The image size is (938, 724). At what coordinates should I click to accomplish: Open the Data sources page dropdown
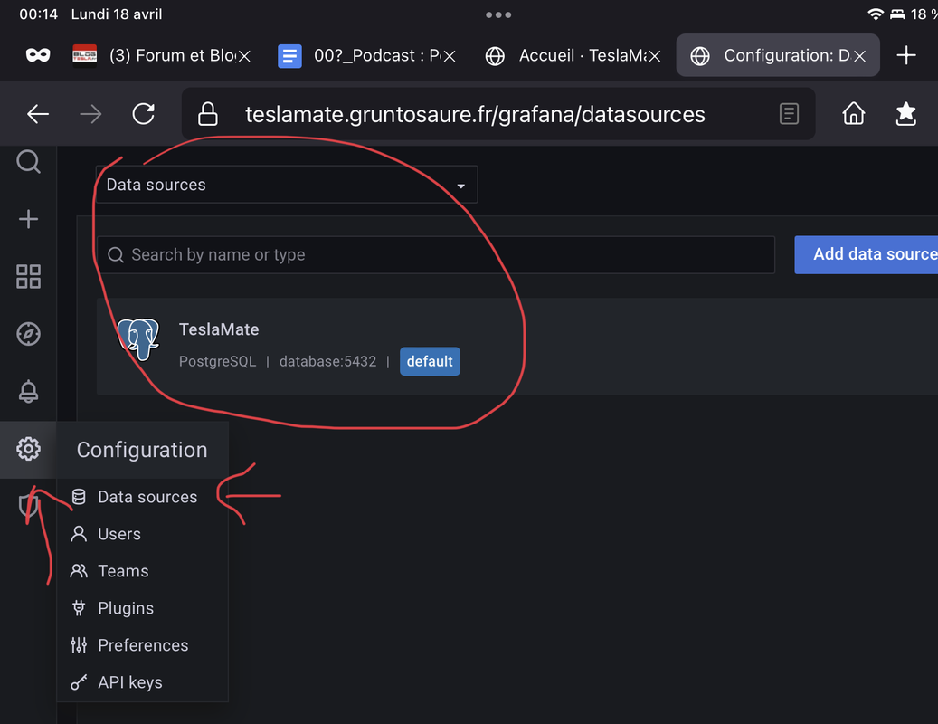coord(287,185)
